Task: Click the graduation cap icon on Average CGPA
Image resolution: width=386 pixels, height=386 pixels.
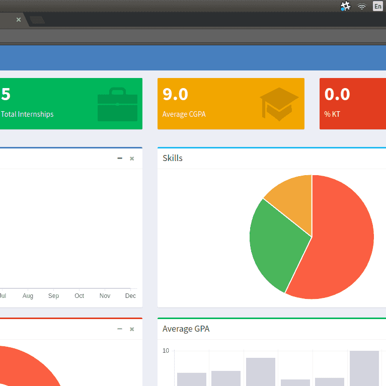Action: click(279, 104)
